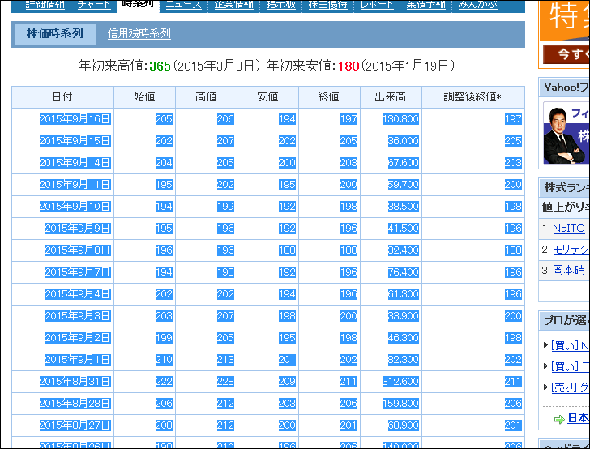Click the 出来高 column header

coord(391,97)
